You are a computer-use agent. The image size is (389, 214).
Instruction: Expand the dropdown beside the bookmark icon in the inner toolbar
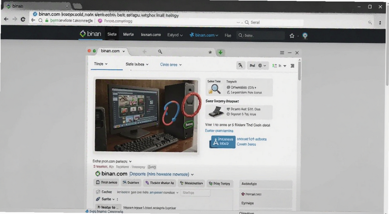285,66
